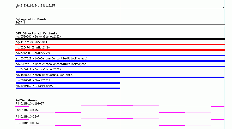Image resolution: width=232 pixels, height=129 pixels.
Task: Open variant esv3339619 label
Action: (x=52, y=64)
